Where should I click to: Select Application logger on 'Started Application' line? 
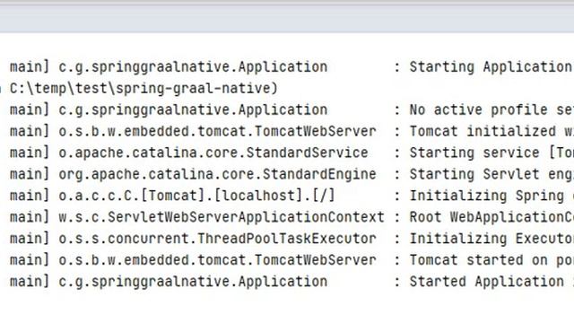[193, 282]
